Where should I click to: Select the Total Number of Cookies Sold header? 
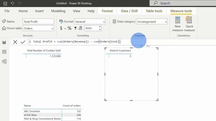(44, 50)
